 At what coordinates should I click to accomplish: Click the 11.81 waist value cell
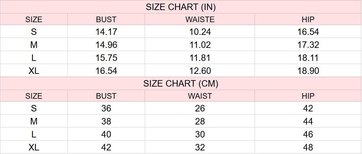pyautogui.click(x=200, y=58)
